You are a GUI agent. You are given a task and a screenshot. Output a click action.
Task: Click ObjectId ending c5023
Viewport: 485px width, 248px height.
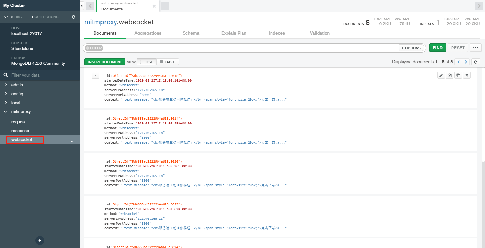(x=147, y=204)
